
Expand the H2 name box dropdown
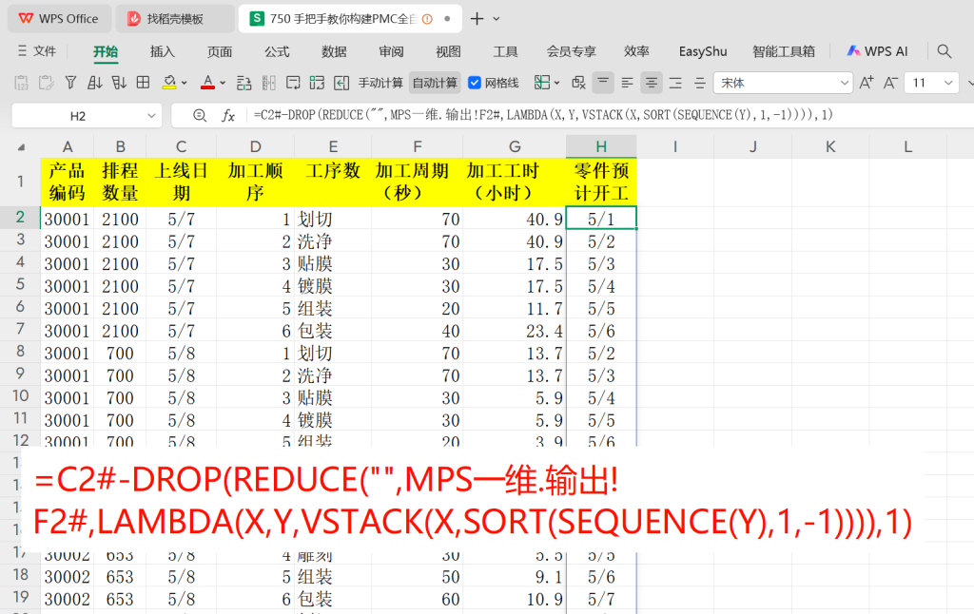(x=151, y=115)
